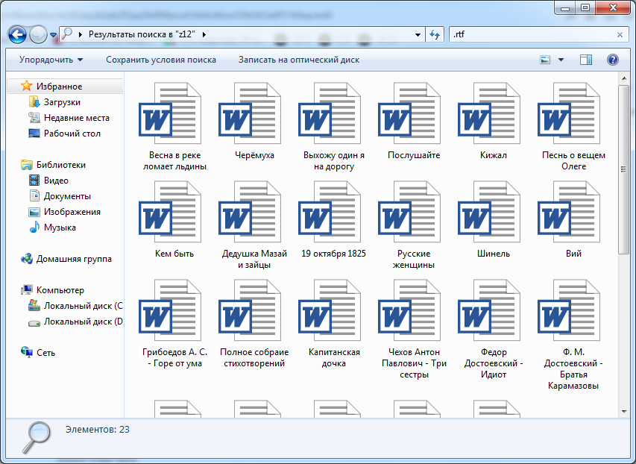Select file "Дедушка Мазай и зайцы"
The height and width of the screenshot is (464, 636).
tap(254, 225)
